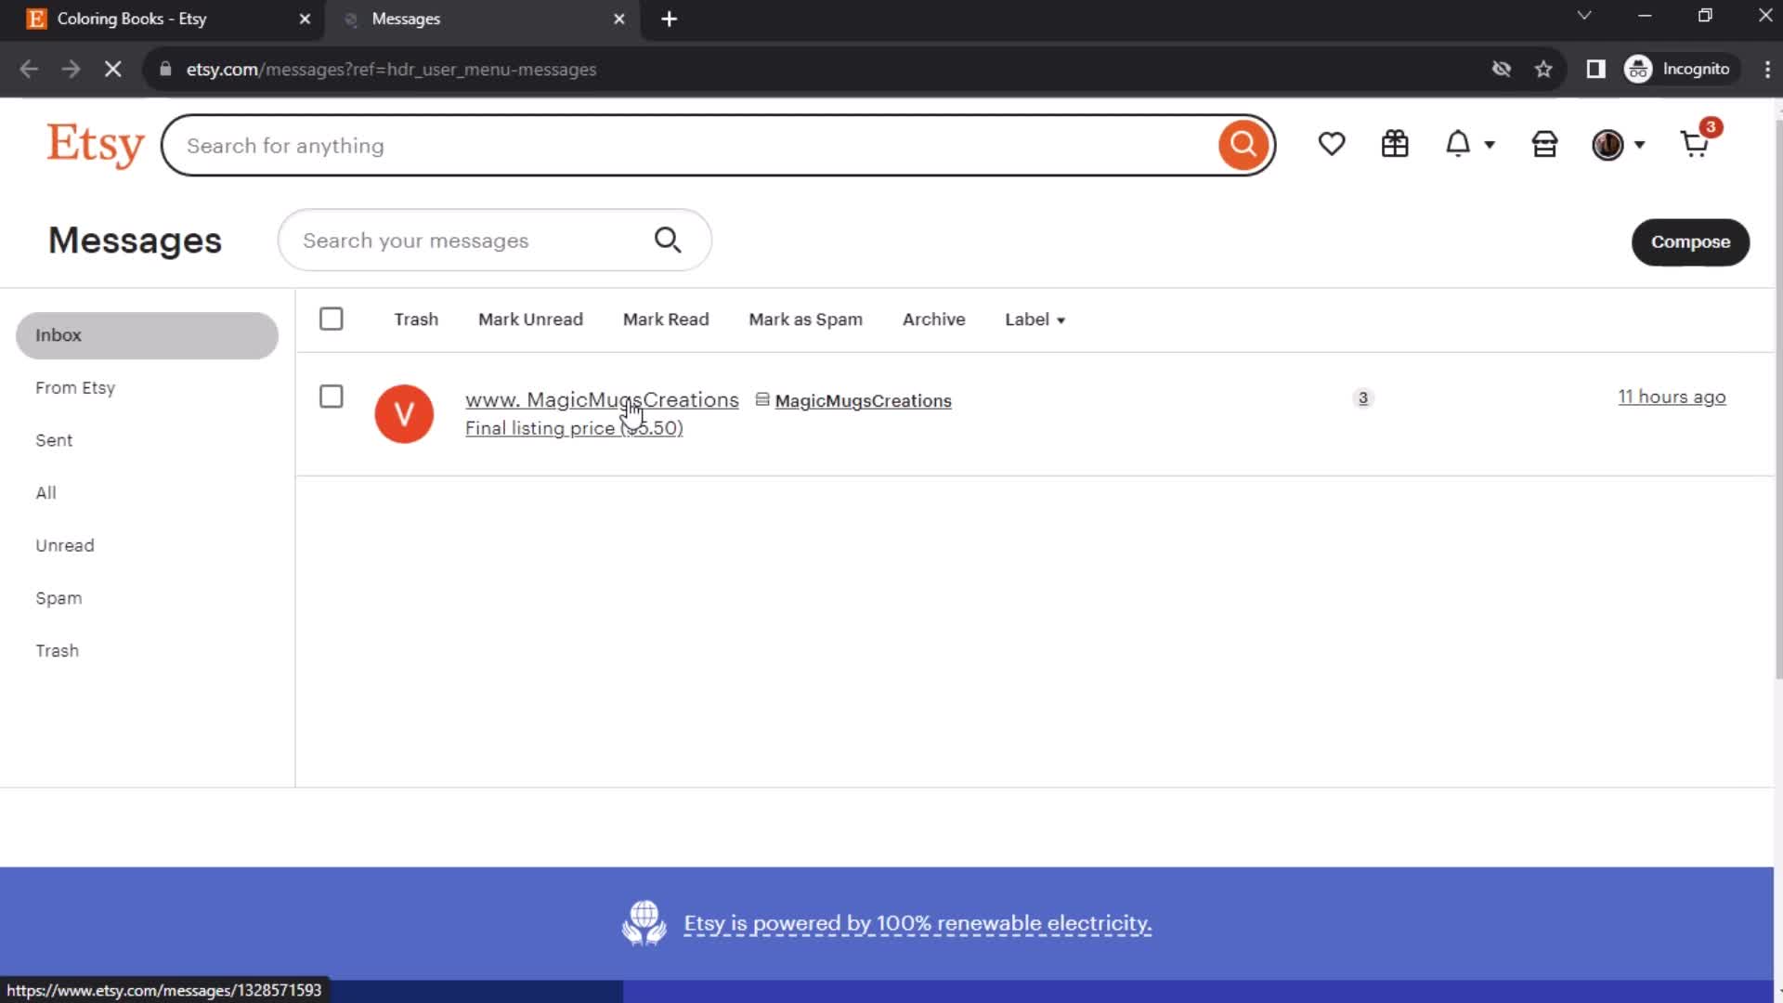Click Mark Unread
The width and height of the screenshot is (1783, 1003).
pos(530,319)
